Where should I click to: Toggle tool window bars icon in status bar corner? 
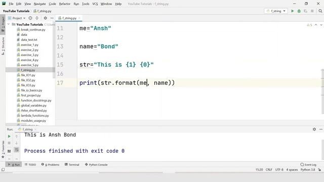coord(3,170)
